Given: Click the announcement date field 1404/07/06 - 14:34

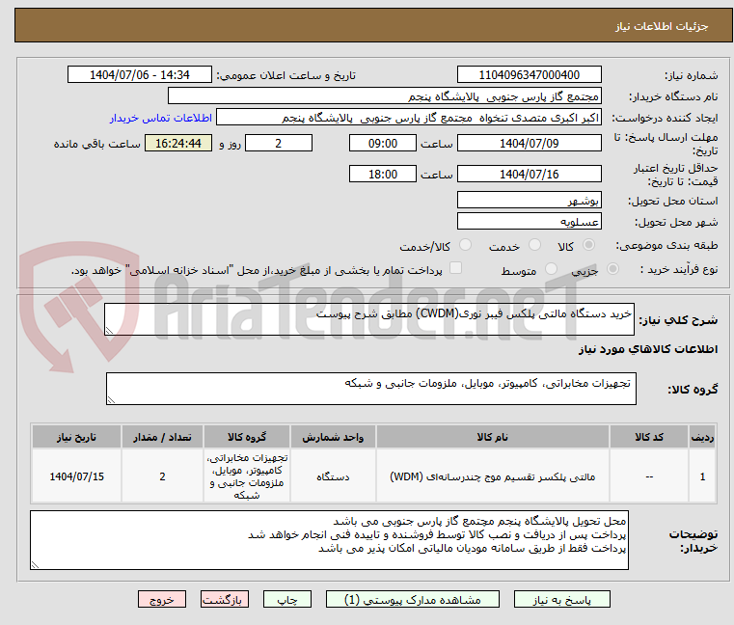Looking at the screenshot, I should [x=140, y=75].
